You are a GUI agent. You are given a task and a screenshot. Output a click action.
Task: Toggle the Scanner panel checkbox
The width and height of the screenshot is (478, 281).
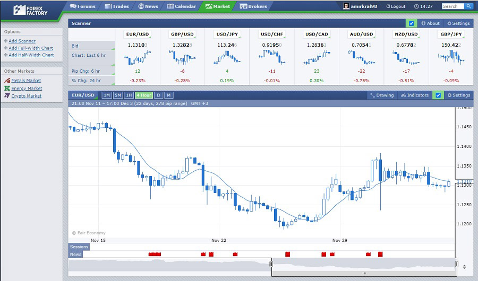411,23
